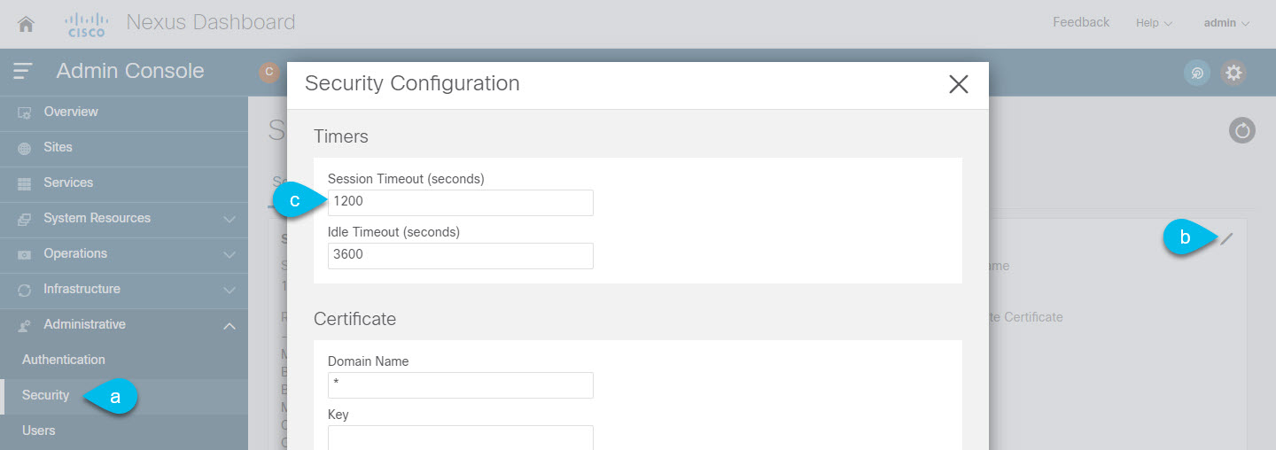1276x450 pixels.
Task: Close the Security Configuration dialog
Action: (958, 84)
